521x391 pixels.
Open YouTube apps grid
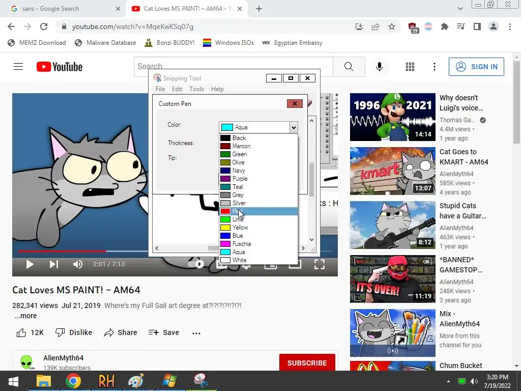coord(410,67)
